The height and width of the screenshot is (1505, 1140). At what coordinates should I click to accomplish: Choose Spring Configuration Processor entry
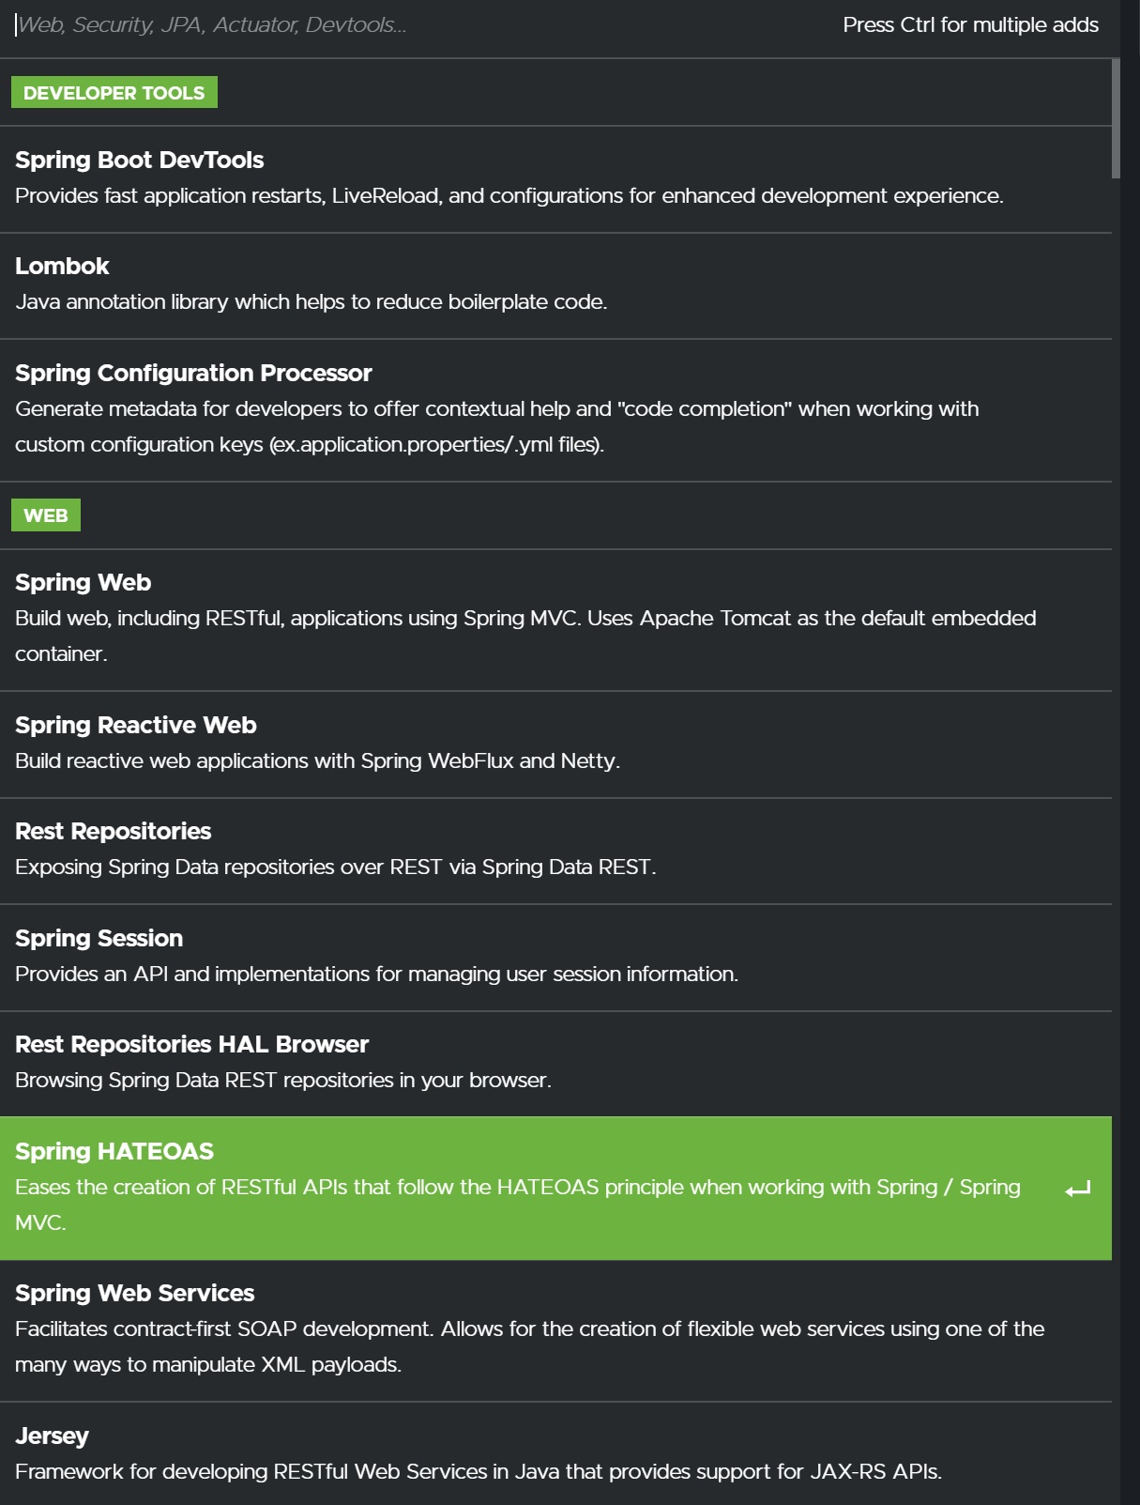pos(193,374)
